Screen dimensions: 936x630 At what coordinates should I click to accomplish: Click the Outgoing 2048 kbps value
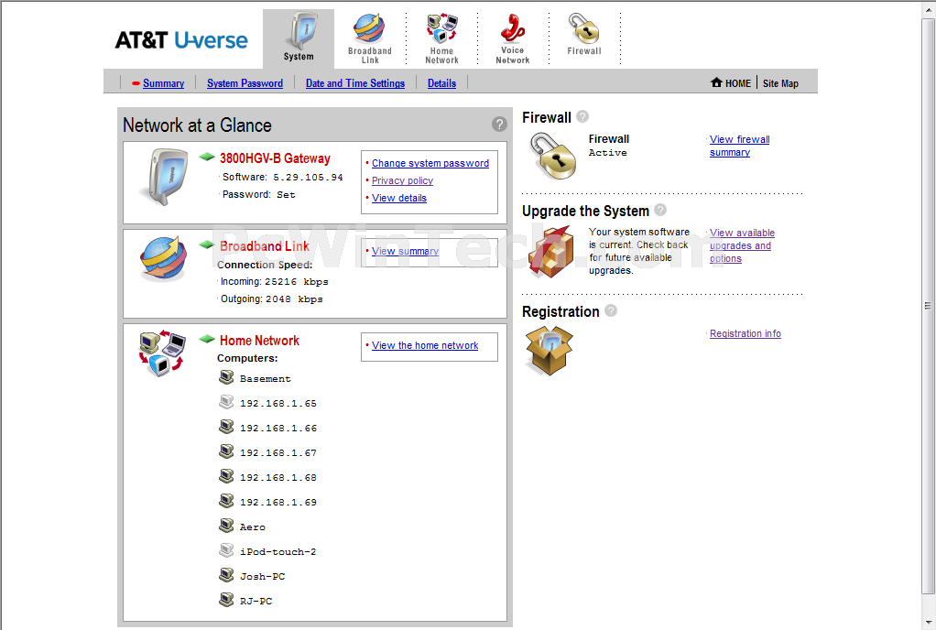point(294,299)
